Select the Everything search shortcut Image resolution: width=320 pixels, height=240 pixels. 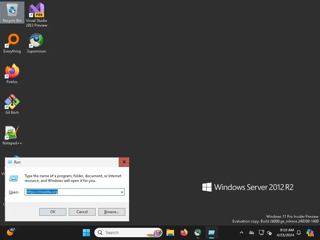(x=12, y=43)
